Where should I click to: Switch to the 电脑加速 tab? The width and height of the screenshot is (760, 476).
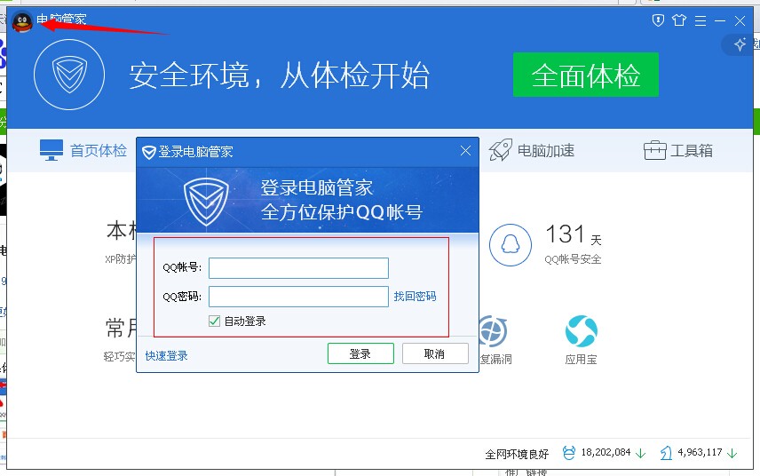click(x=531, y=150)
